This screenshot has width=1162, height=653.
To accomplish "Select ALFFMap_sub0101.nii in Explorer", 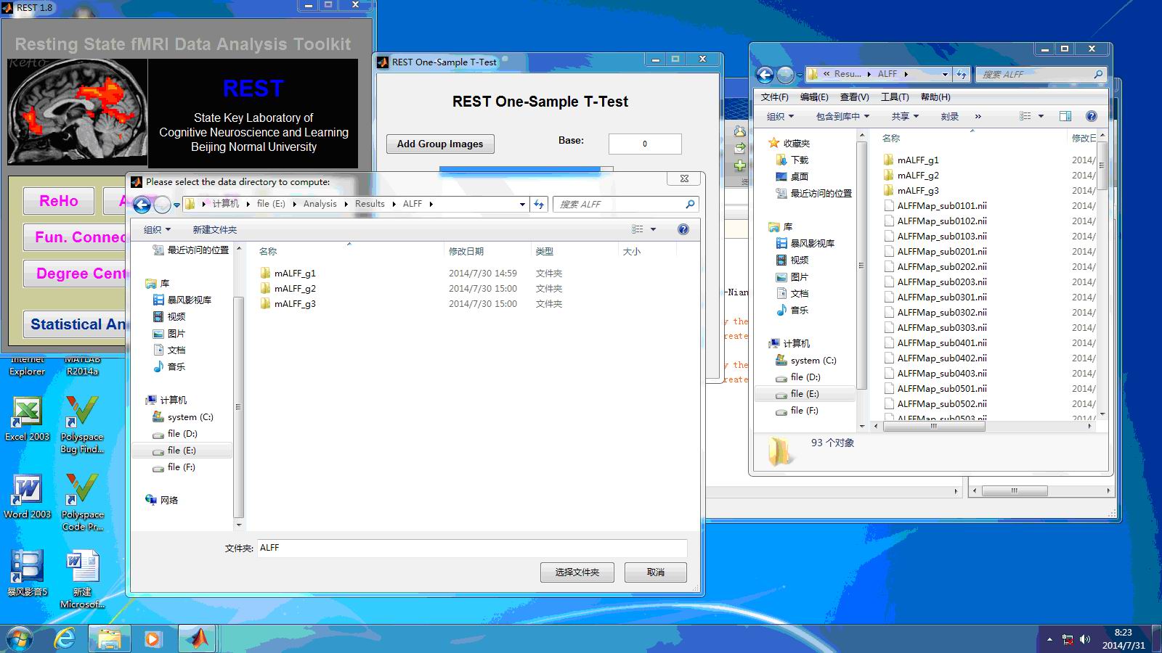I will point(942,206).
